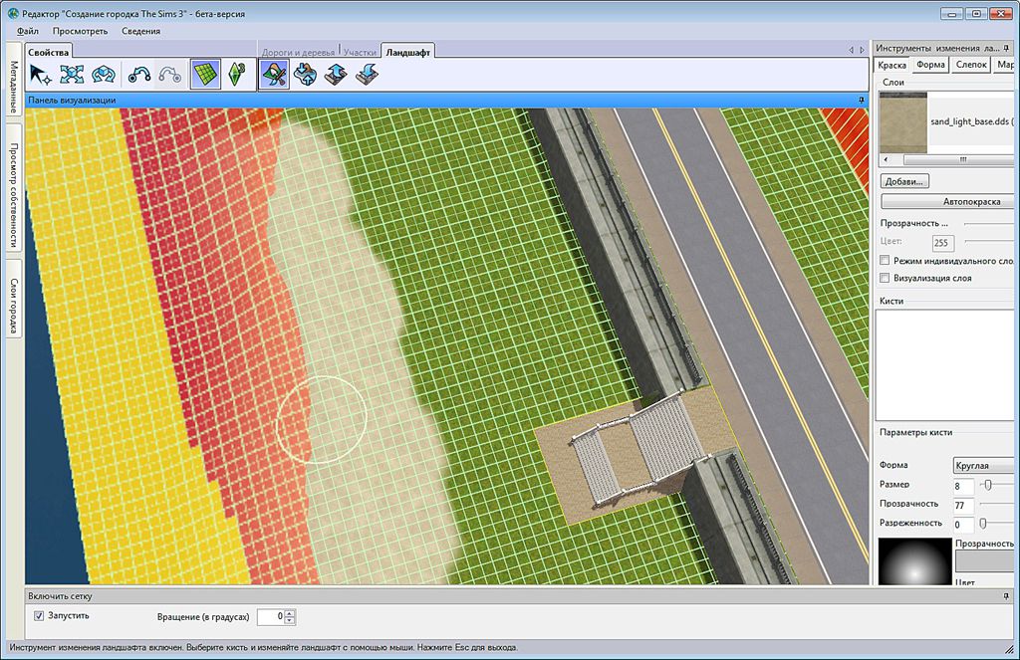Screen dimensions: 1020x660
Task: Click the undo arrow icon
Action: click(138, 74)
